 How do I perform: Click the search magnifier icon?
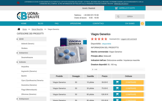pos(118,16)
